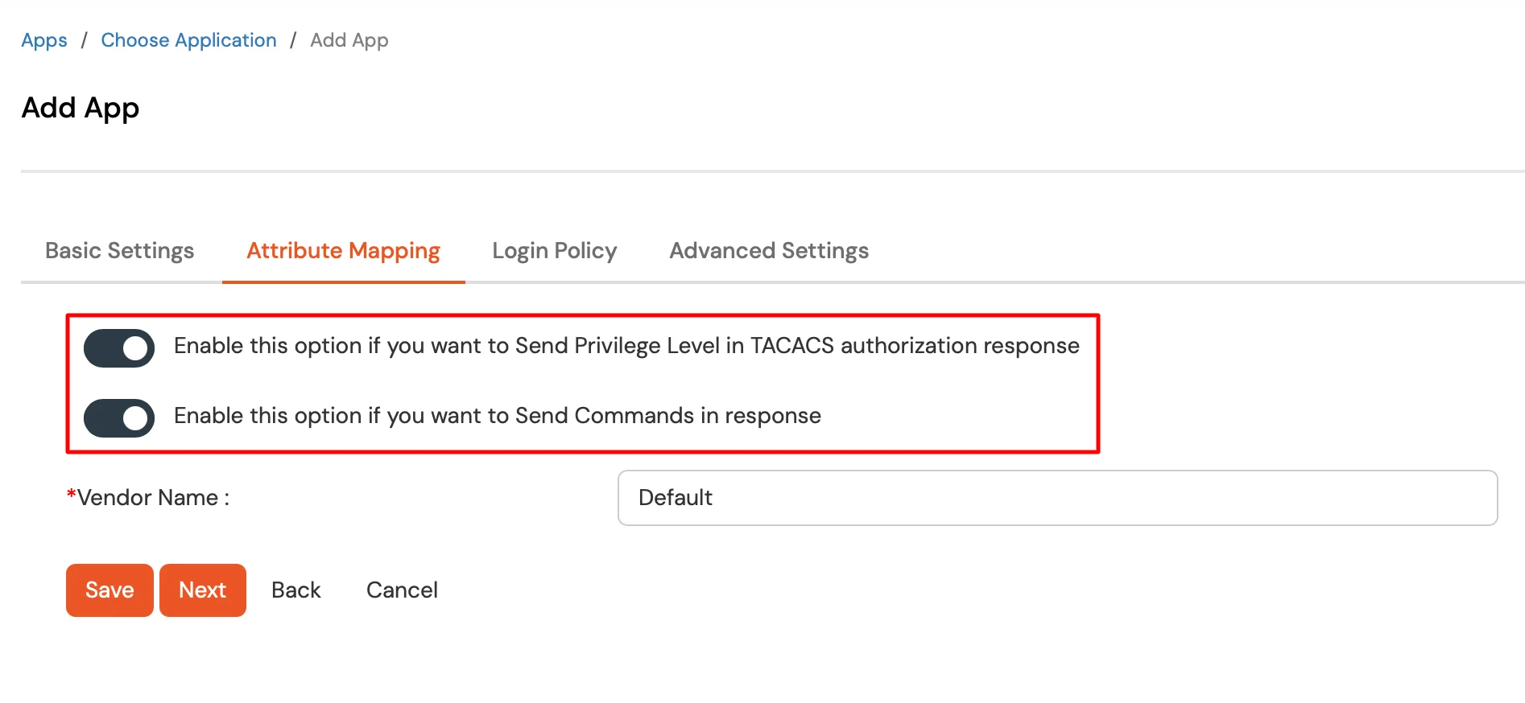Click the Vendor Name label

[x=153, y=498]
